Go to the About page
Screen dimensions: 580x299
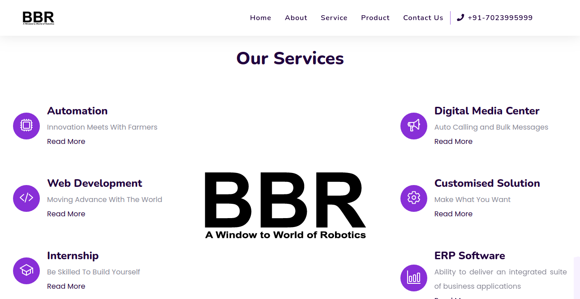[296, 18]
